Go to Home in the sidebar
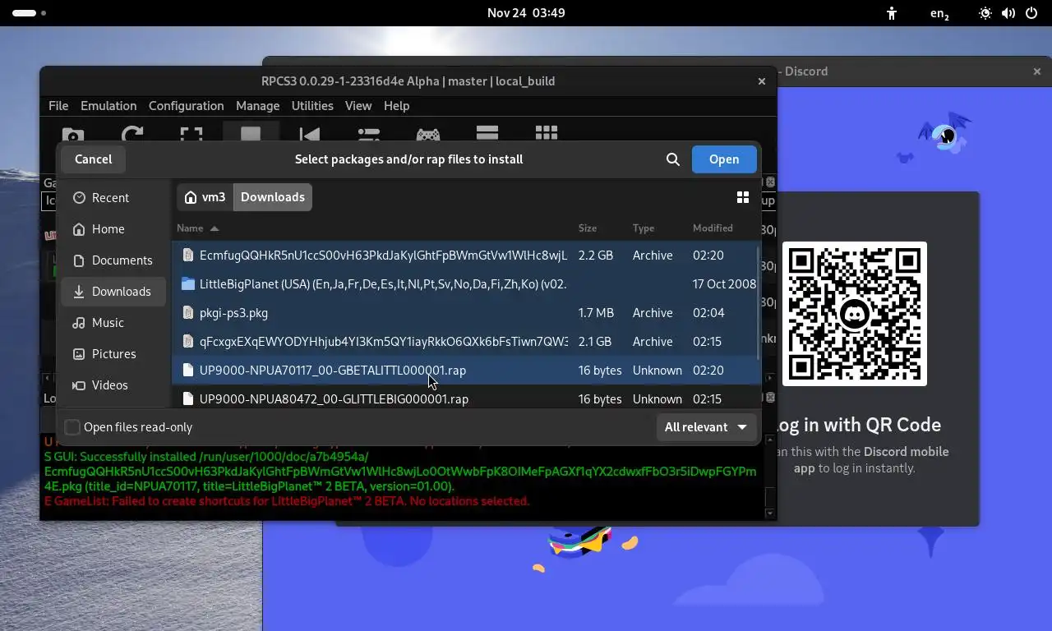This screenshot has height=631, width=1052. (112, 229)
